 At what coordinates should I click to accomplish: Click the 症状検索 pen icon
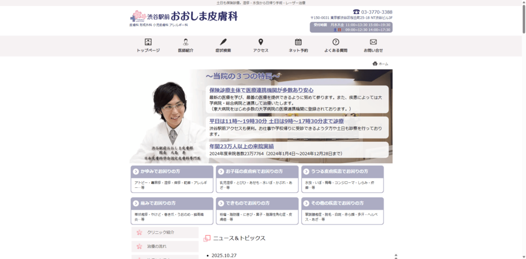point(223,42)
